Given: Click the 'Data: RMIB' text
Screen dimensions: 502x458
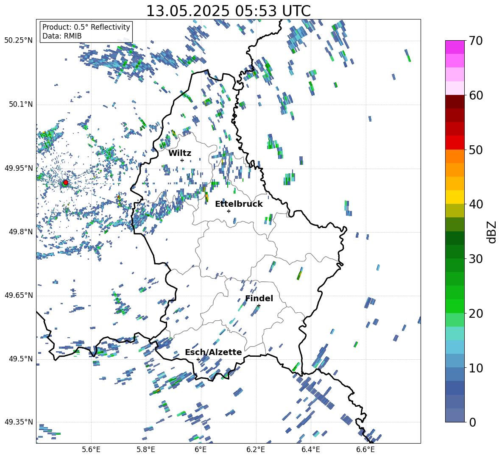Looking at the screenshot, I should [62, 36].
